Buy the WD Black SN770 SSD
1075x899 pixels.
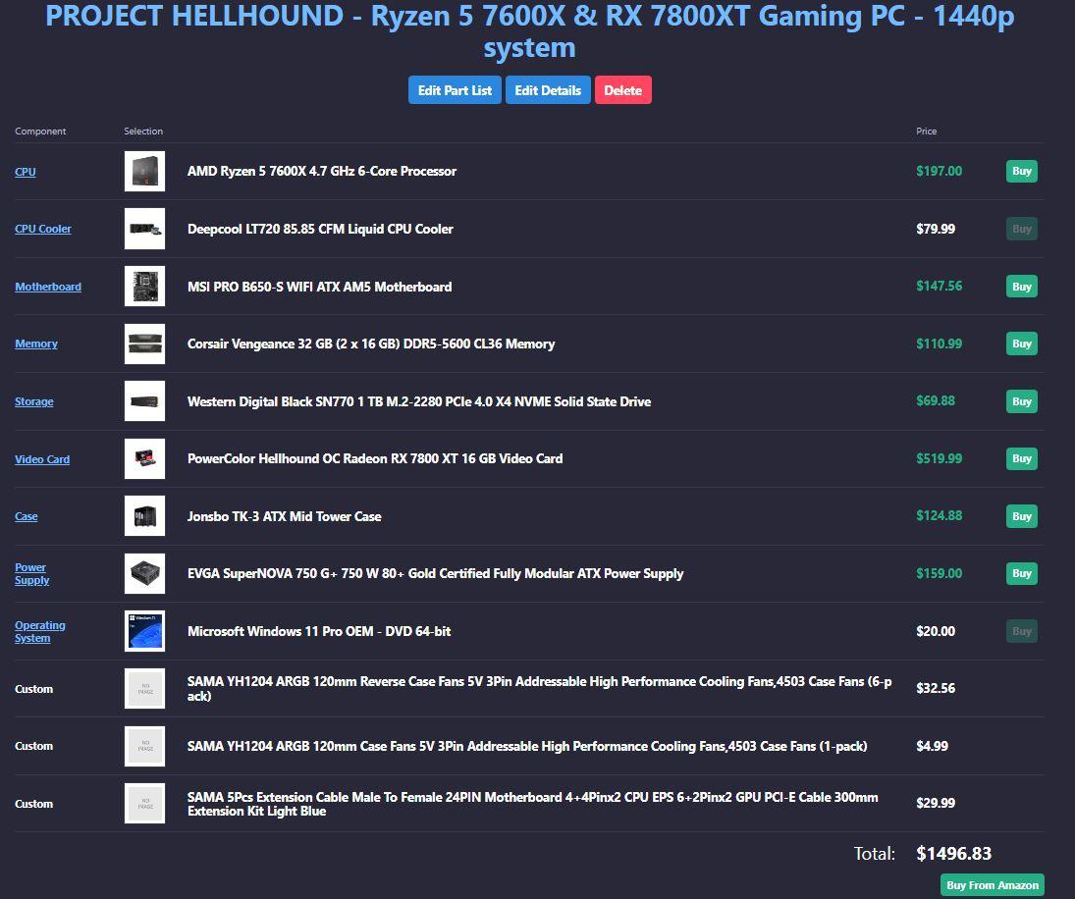pyautogui.click(x=1022, y=401)
